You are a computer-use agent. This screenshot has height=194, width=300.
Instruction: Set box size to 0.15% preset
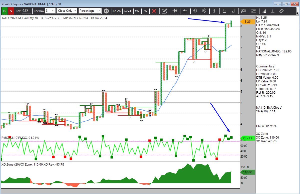117,11
